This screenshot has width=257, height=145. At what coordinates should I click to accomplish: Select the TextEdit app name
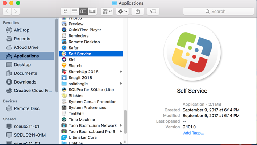pos(76,114)
